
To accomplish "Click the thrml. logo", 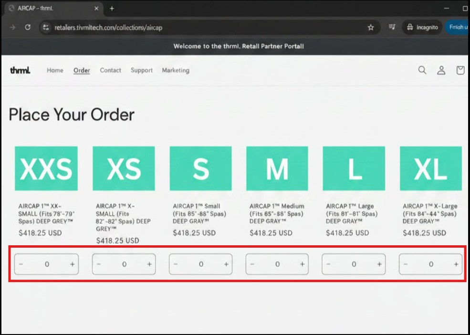I will (20, 70).
